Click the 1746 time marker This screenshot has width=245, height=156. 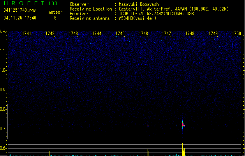(143, 34)
